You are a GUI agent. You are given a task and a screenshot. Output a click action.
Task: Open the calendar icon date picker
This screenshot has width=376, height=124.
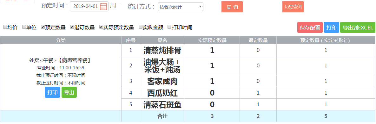103,6
